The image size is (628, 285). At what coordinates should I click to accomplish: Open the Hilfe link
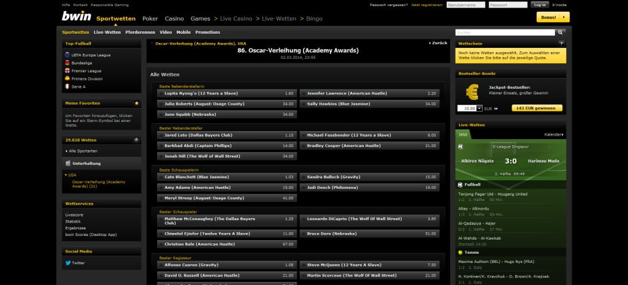tap(66, 5)
